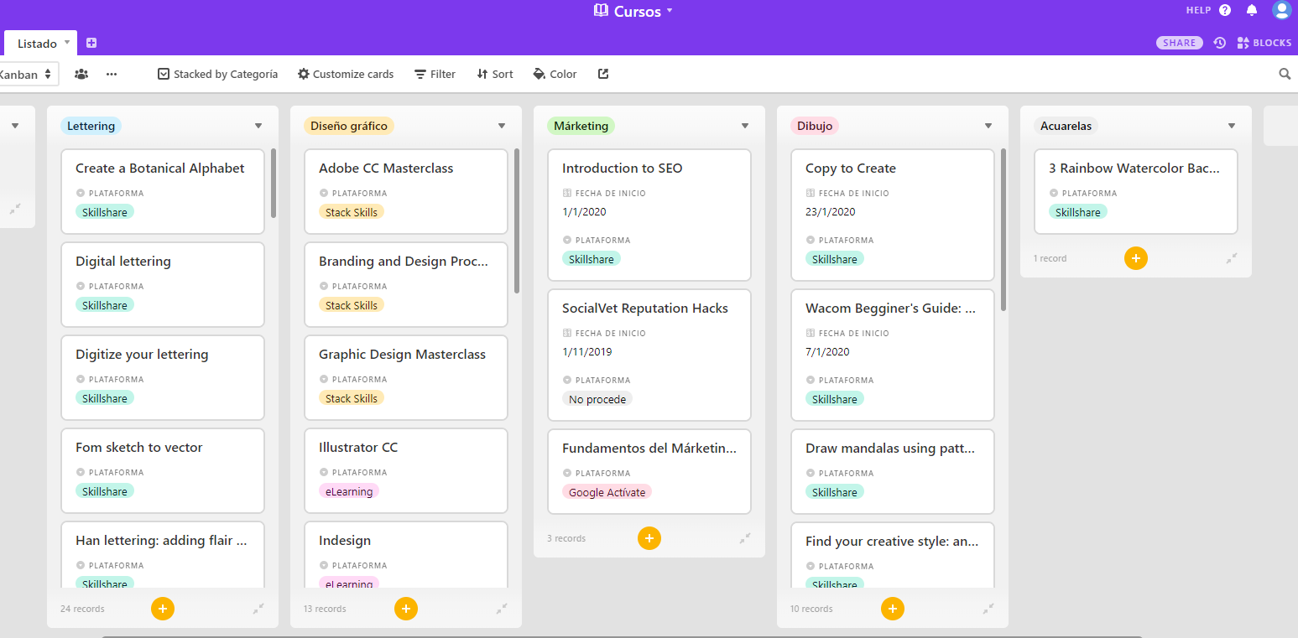Image resolution: width=1298 pixels, height=638 pixels.
Task: Open notifications bell icon
Action: coord(1252,10)
